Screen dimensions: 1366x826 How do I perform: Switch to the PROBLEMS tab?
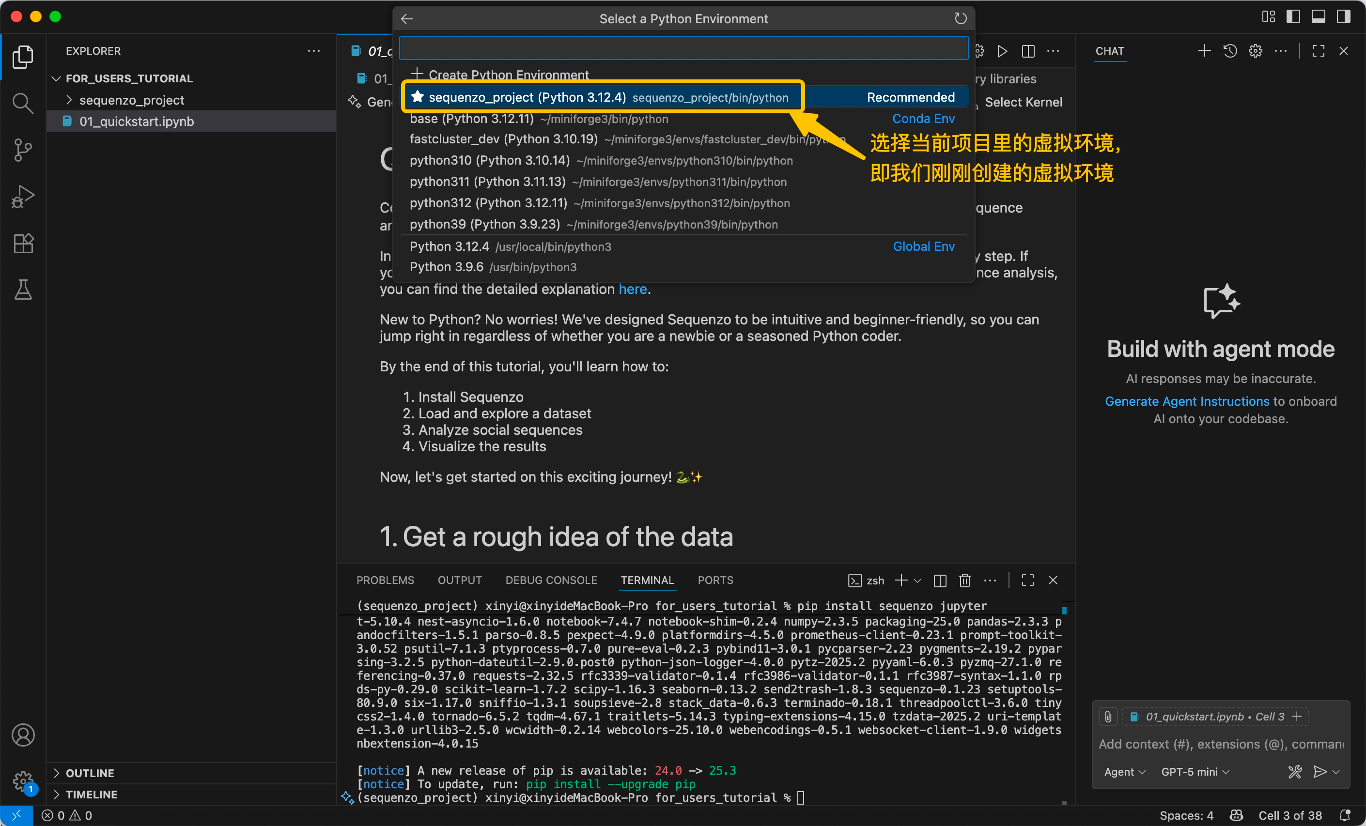click(385, 580)
